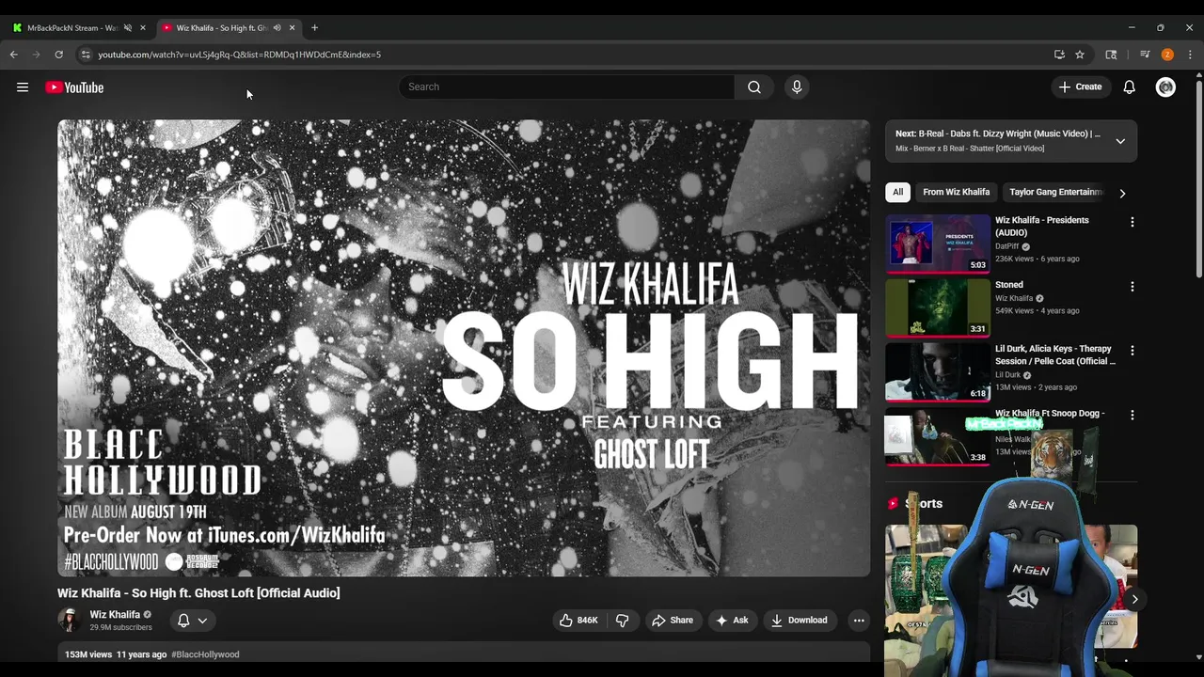
Task: Select Taylor Gang Entertainment filter chip
Action: 1055,192
